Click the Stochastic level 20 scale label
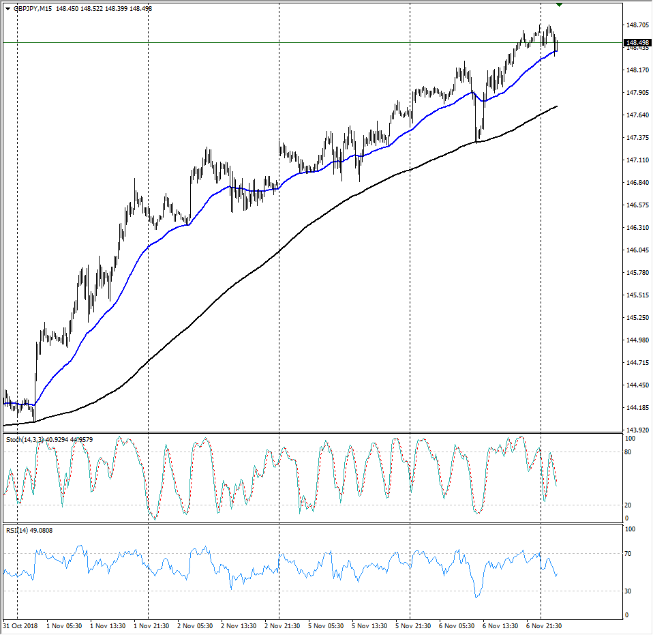Image resolution: width=653 pixels, height=635 pixels. (x=630, y=505)
